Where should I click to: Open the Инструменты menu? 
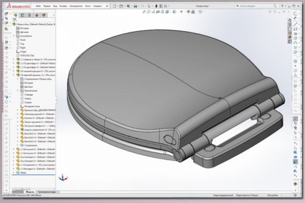76,6
